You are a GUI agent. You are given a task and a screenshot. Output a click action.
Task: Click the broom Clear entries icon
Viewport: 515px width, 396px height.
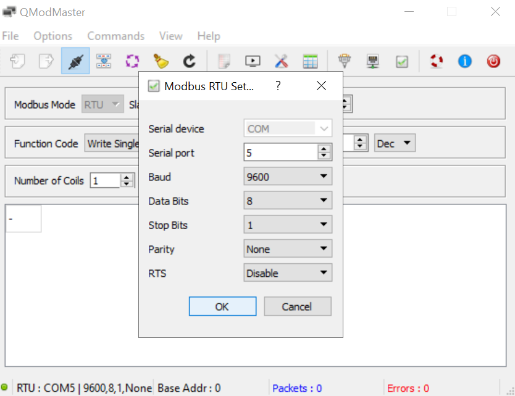point(161,61)
